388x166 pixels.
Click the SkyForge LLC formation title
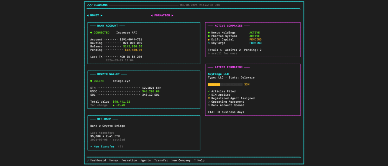coord(218,74)
